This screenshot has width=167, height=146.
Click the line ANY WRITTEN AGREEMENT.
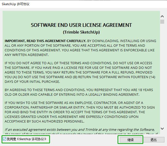27,55
